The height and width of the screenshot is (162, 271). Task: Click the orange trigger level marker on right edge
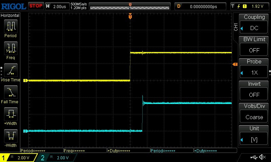click(x=235, y=64)
